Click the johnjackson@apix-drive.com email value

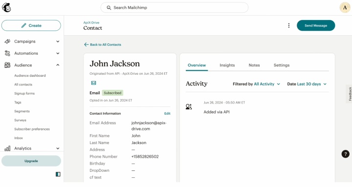coord(149,126)
